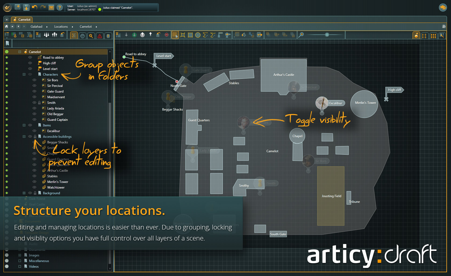This screenshot has width=451, height=276.
Task: Open the search tool in the left toolbar
Action: (91, 36)
